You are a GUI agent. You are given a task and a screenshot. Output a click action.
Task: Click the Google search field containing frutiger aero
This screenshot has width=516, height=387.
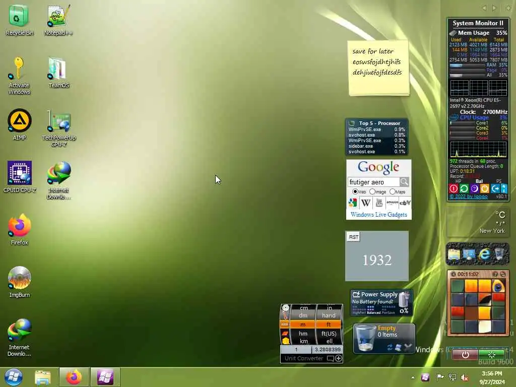click(373, 182)
